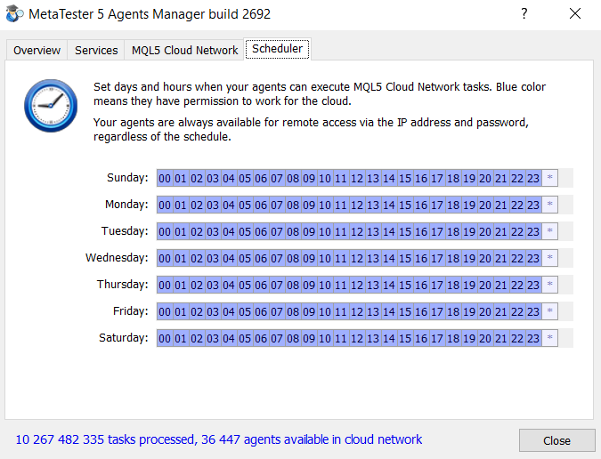The width and height of the screenshot is (601, 459).
Task: Toggle hour 00 on Sunday
Action: 165,178
